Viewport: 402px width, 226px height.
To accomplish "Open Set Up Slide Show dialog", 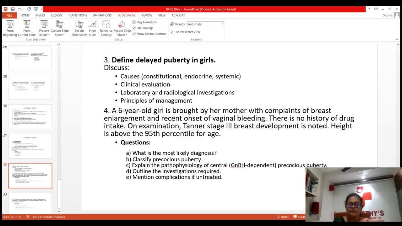I will [79, 28].
